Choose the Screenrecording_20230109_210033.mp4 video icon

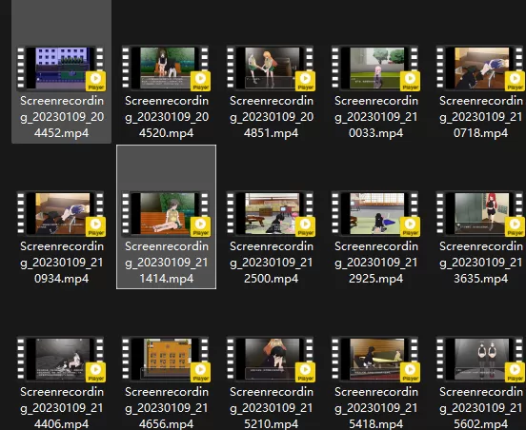coord(375,68)
